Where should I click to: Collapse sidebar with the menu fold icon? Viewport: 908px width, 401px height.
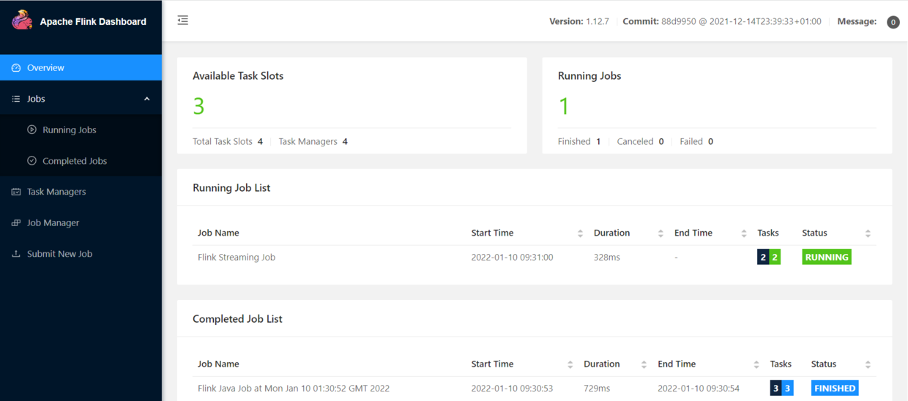(x=183, y=20)
